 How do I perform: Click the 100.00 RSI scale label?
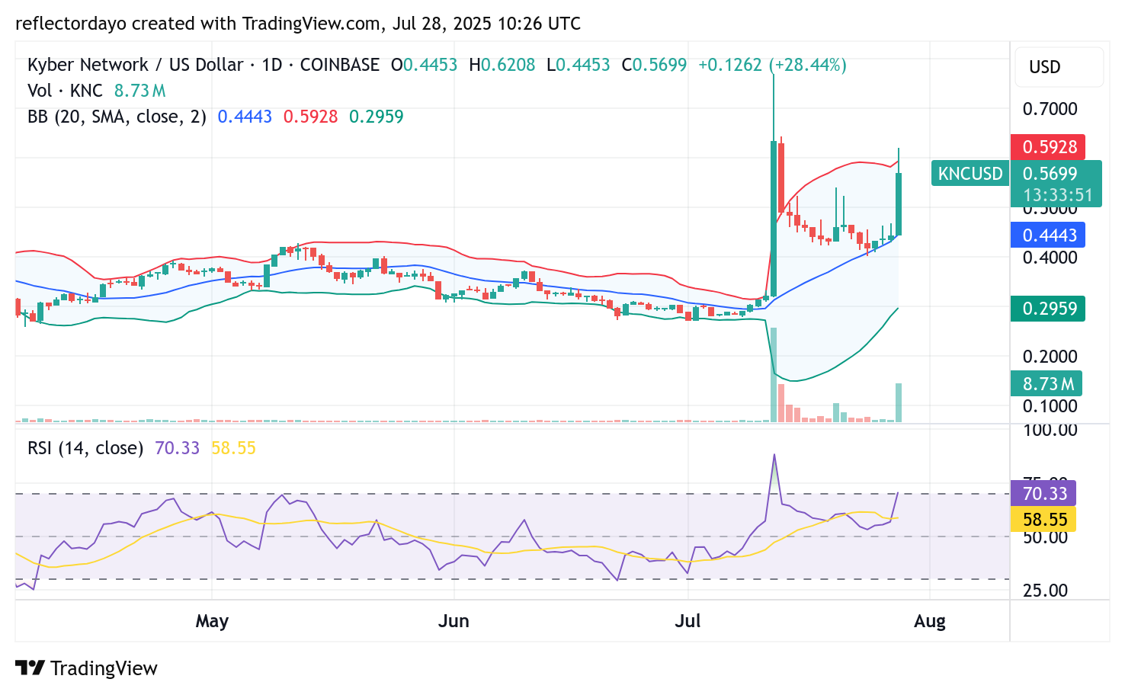pyautogui.click(x=1050, y=430)
